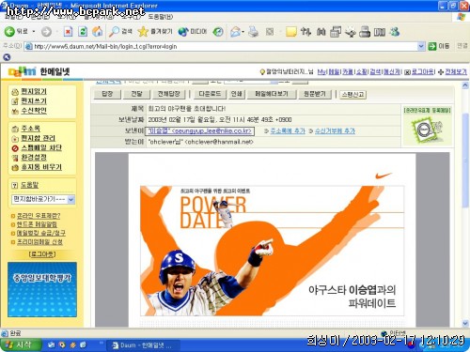The image size is (470, 352).
Task: Click the page scrollbar down arrow
Action: coord(465,323)
